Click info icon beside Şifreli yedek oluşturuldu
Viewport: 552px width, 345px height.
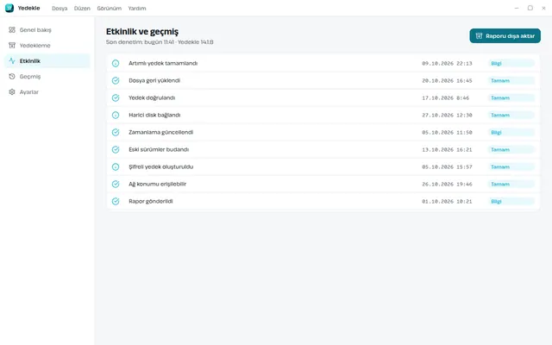coord(116,166)
